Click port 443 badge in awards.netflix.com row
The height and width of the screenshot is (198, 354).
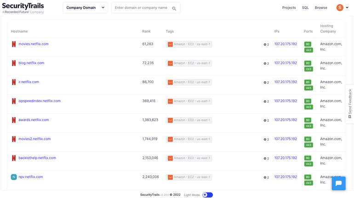308,126
